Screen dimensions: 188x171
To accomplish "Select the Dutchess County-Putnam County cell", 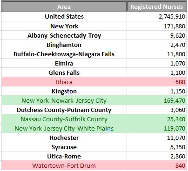I will [x=64, y=110].
